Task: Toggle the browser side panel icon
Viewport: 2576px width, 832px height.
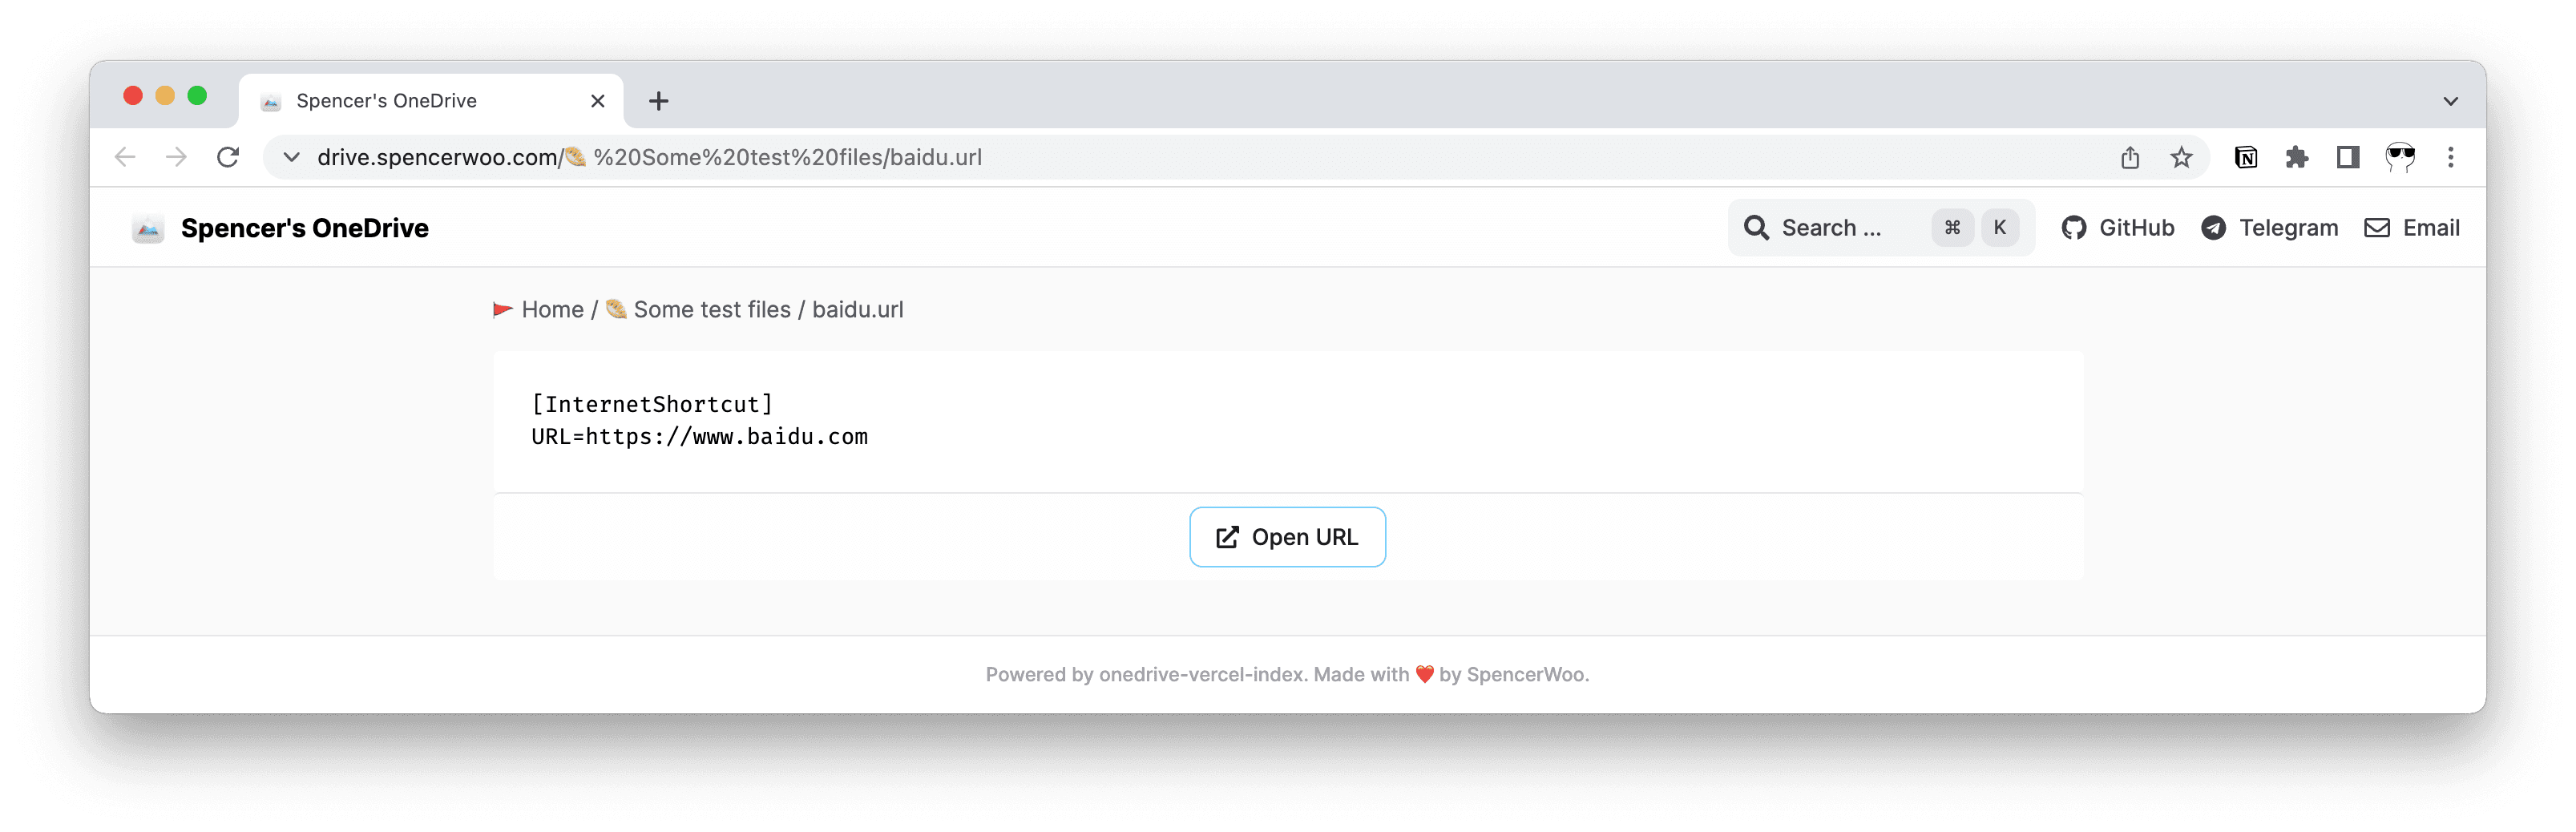Action: pos(2347,157)
